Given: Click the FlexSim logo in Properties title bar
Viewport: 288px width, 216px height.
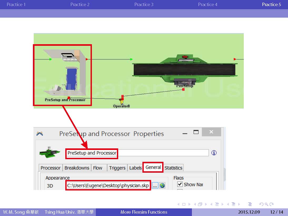Looking at the screenshot, I should [x=39, y=134].
